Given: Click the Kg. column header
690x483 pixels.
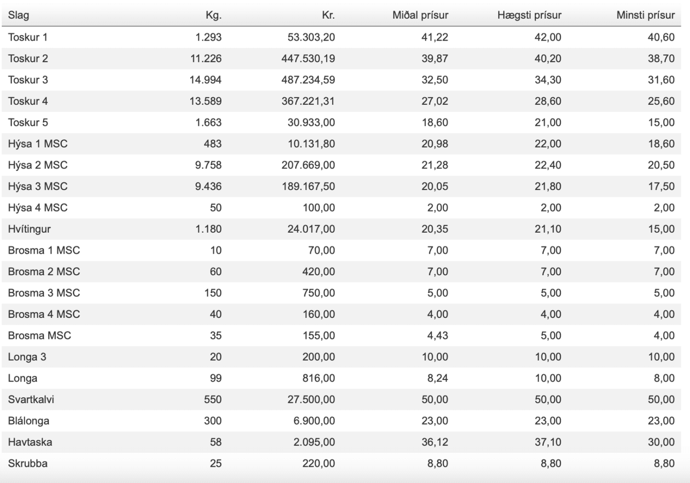Looking at the screenshot, I should click(x=213, y=15).
